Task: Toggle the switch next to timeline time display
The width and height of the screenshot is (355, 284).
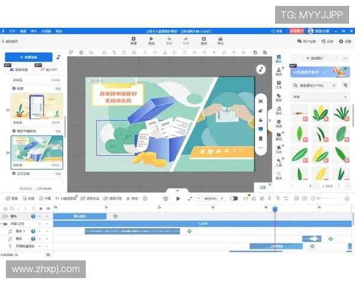Action: point(234,198)
